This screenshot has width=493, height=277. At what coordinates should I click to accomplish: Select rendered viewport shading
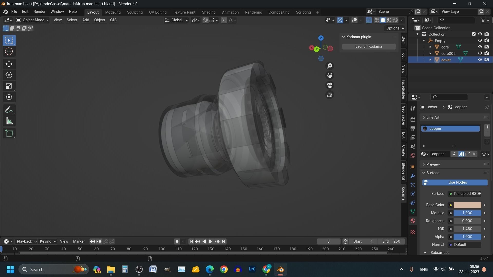pos(395,20)
